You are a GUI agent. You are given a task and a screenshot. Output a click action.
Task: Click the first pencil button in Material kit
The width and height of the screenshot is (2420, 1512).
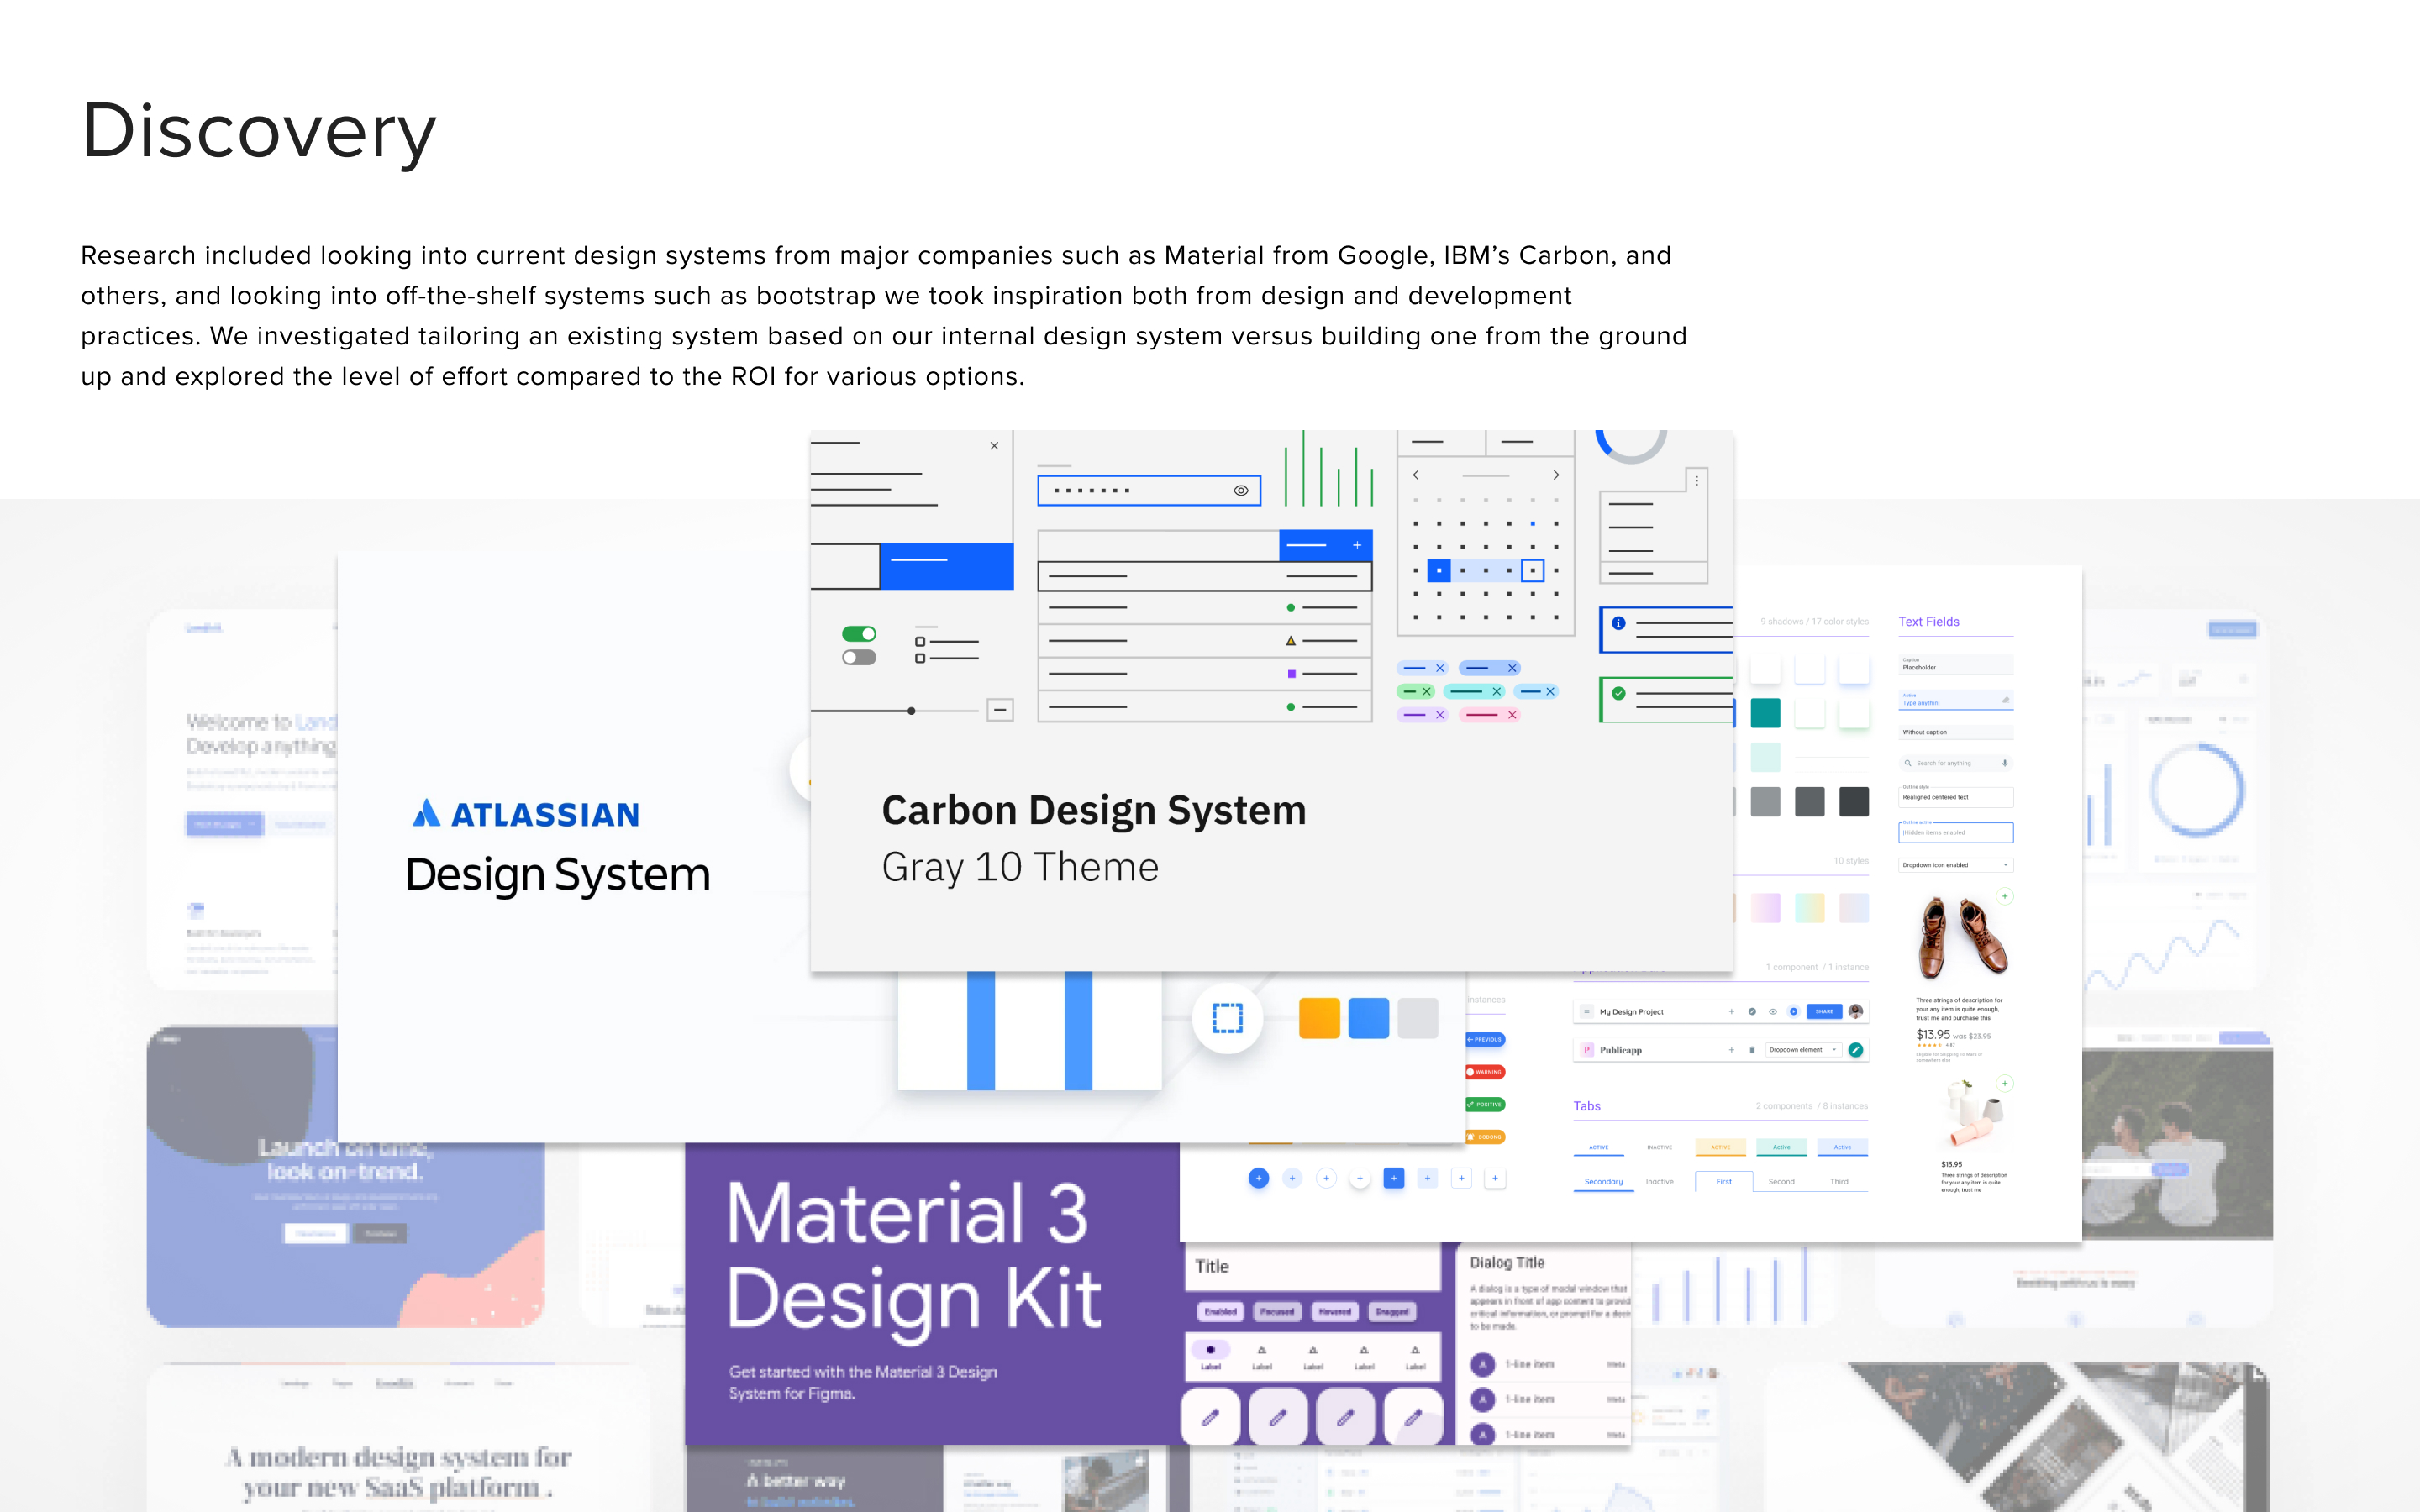pos(1210,1416)
